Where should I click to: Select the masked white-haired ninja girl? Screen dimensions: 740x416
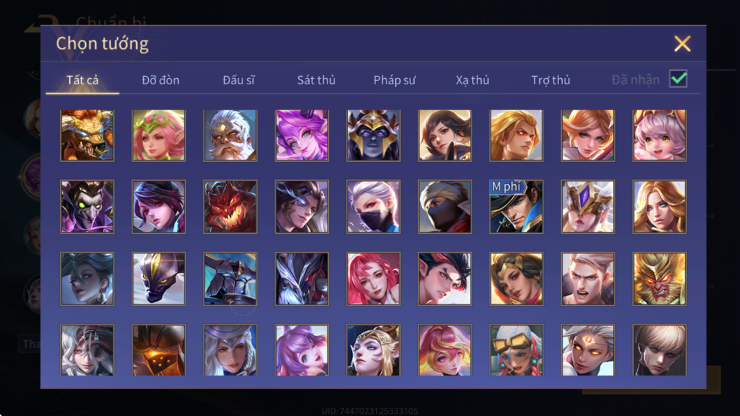pos(373,207)
